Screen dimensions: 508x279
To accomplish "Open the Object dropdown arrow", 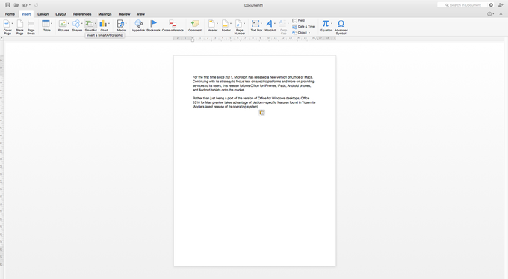I will (x=309, y=33).
